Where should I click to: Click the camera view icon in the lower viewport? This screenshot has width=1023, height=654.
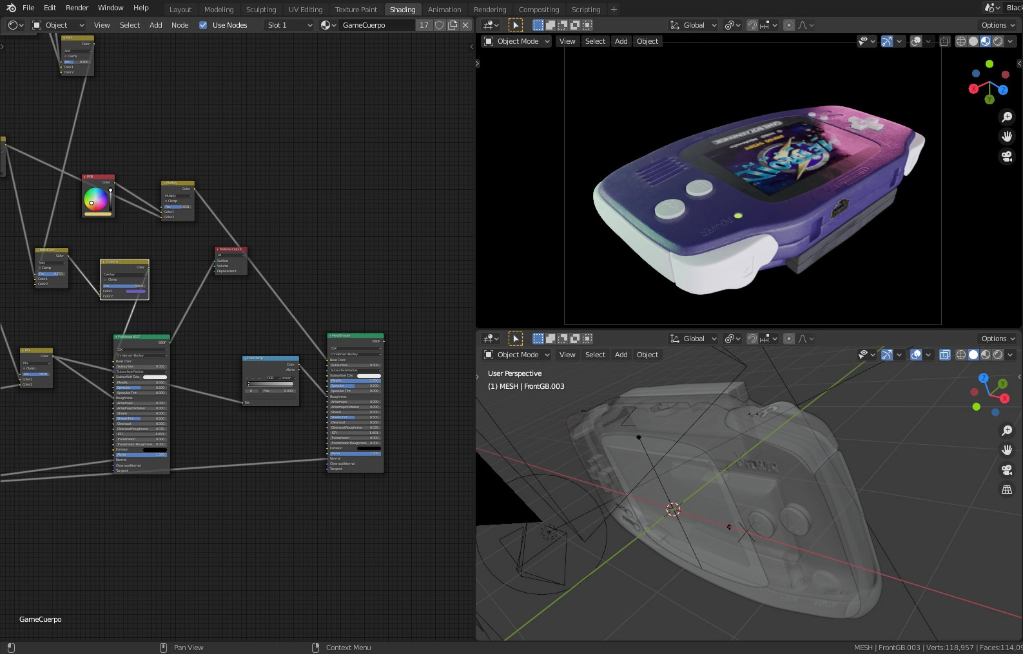tap(1006, 470)
